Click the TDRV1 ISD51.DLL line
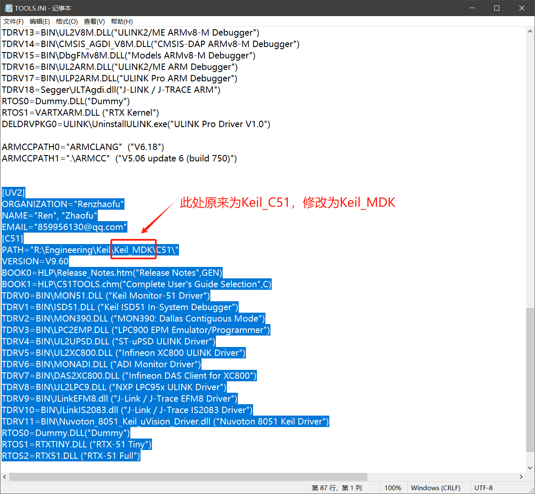The image size is (535, 494). pos(120,307)
